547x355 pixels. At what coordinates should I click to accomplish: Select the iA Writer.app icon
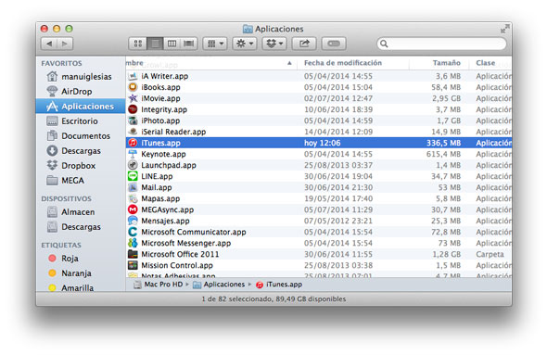(133, 76)
